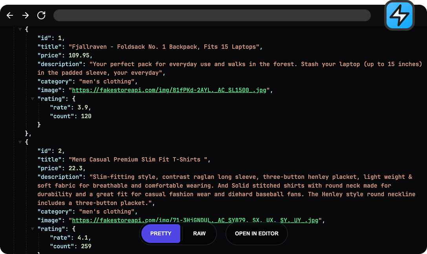
Task: Collapse the first product object (id 1)
Action: coord(20,29)
